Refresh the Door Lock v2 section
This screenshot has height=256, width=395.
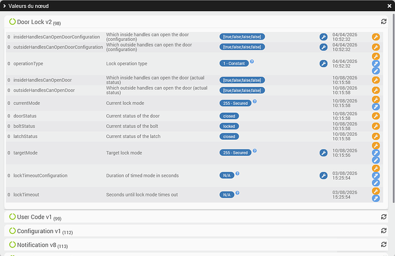click(384, 22)
